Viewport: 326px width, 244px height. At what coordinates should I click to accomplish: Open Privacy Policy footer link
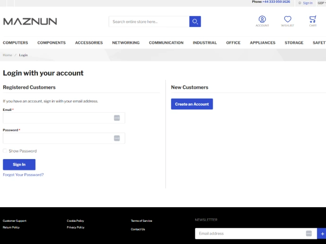pos(76,227)
